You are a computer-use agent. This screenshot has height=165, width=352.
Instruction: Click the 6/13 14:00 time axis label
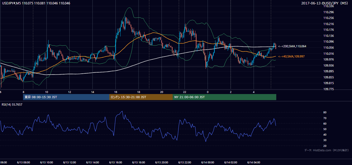[93, 162]
